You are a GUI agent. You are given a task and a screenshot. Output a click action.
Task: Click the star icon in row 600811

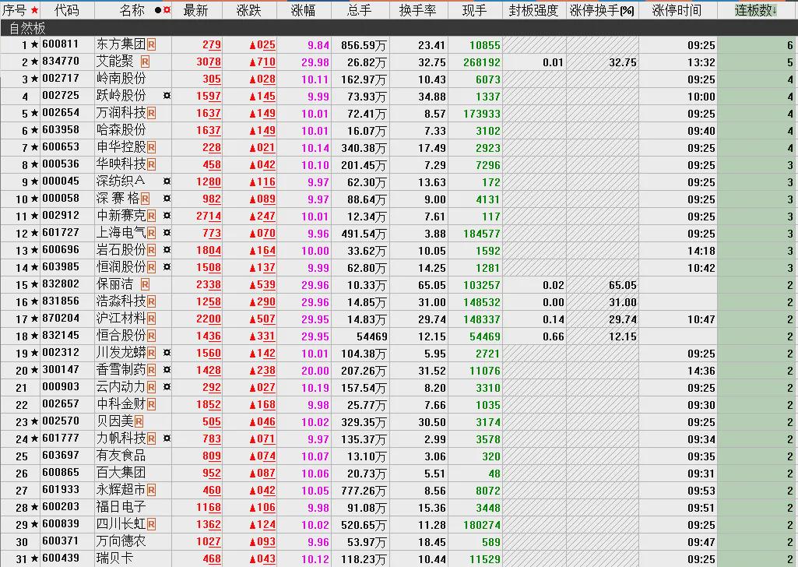point(34,45)
